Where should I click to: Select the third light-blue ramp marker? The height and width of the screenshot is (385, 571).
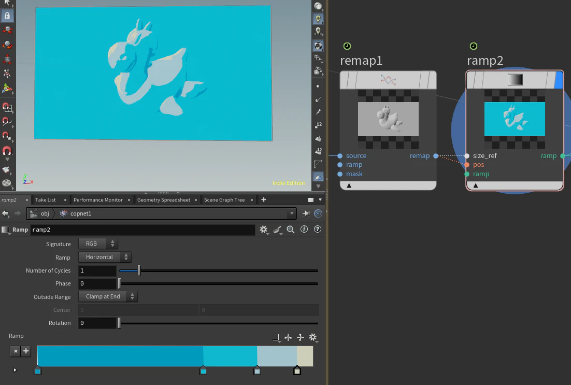(x=257, y=370)
